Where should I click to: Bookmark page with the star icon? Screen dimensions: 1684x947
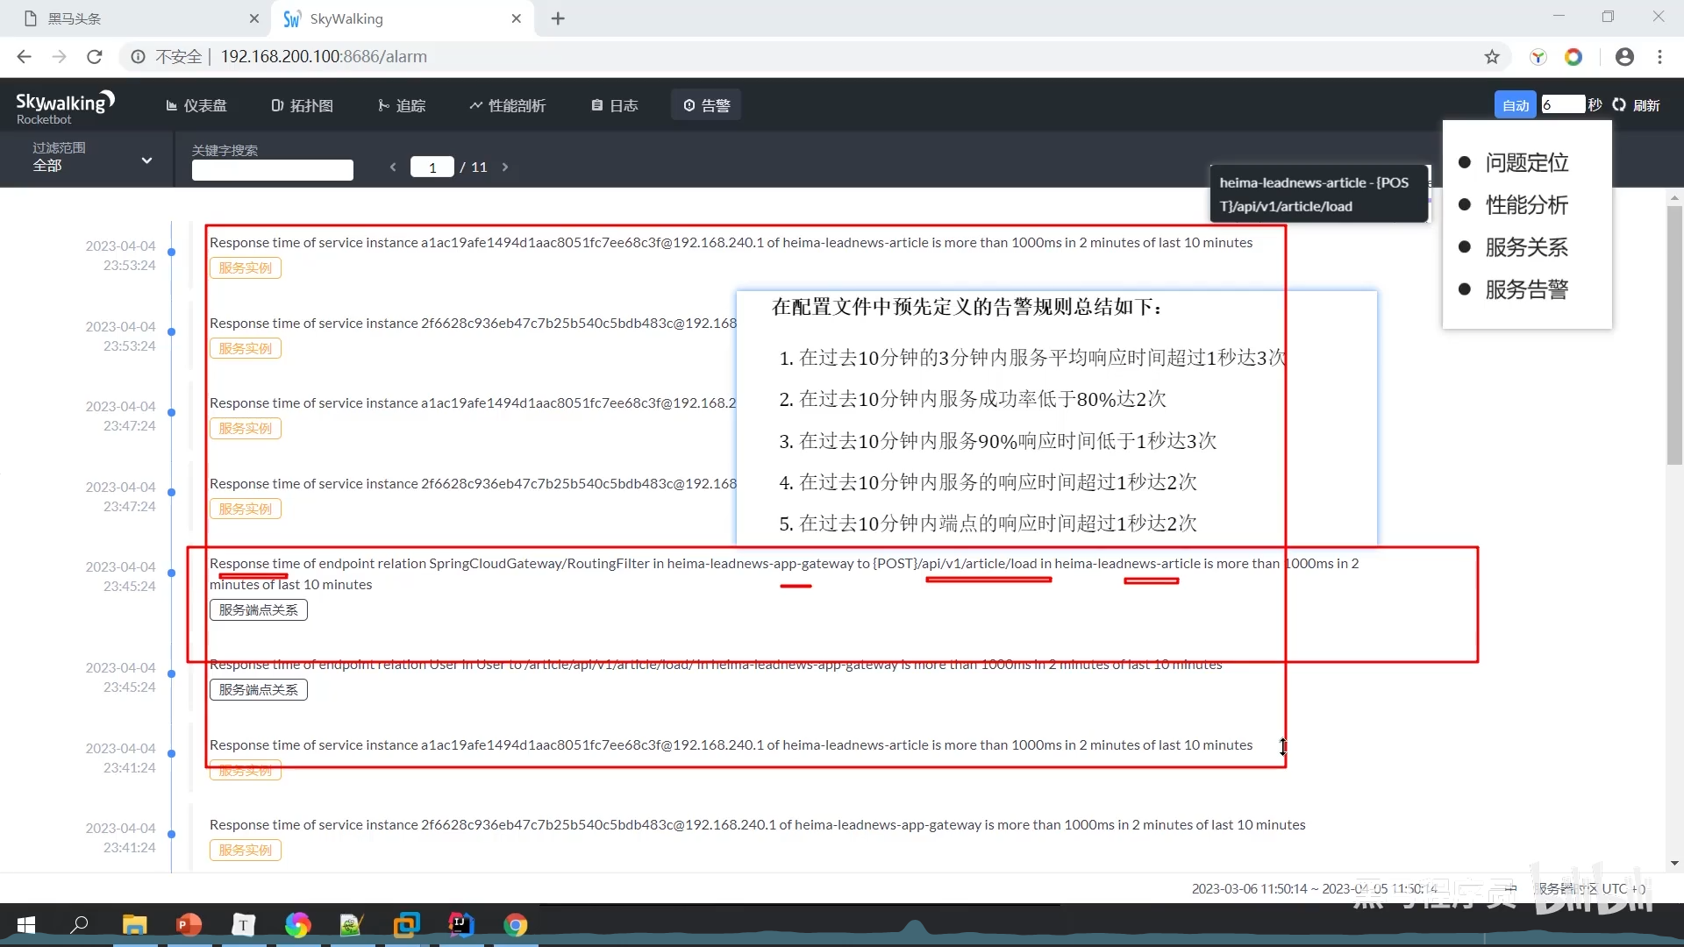pos(1492,57)
